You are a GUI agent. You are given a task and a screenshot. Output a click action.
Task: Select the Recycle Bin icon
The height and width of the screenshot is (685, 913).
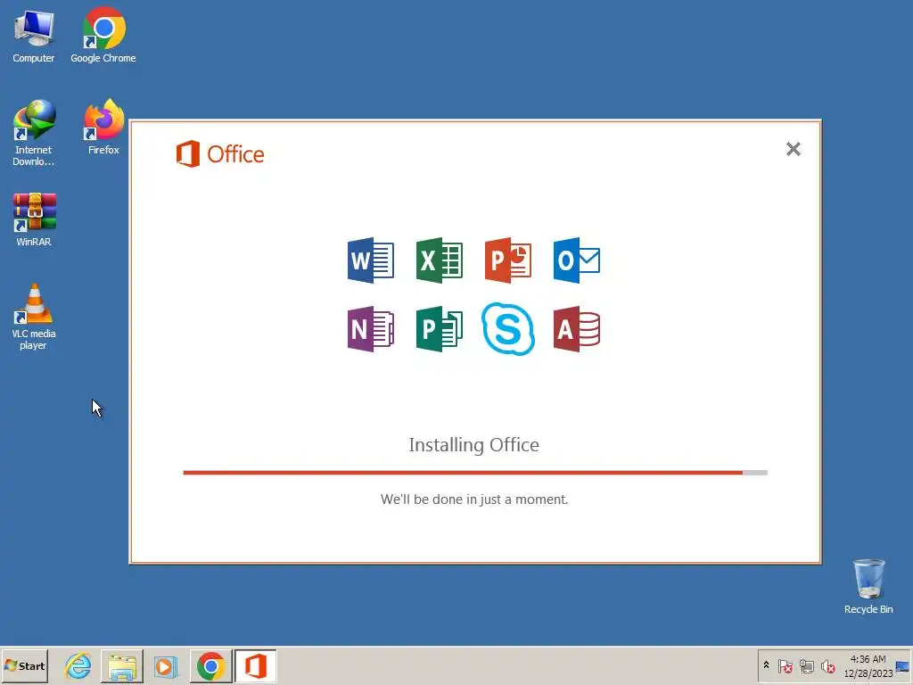click(868, 587)
